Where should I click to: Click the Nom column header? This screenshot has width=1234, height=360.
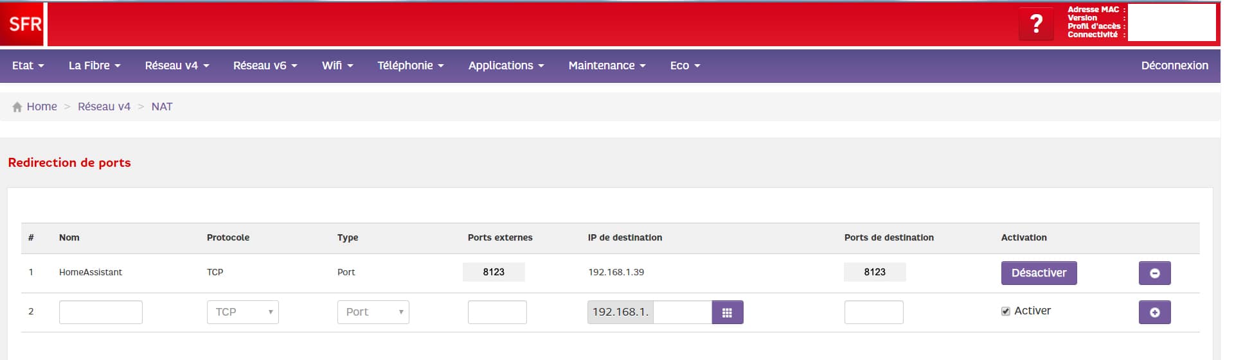point(69,237)
